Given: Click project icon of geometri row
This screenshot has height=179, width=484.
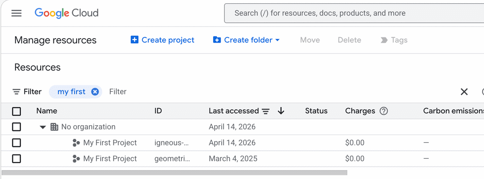Looking at the screenshot, I should [76, 159].
